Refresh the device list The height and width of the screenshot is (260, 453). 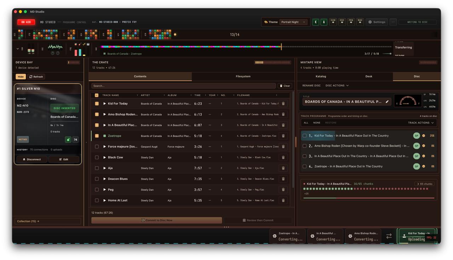(x=36, y=77)
